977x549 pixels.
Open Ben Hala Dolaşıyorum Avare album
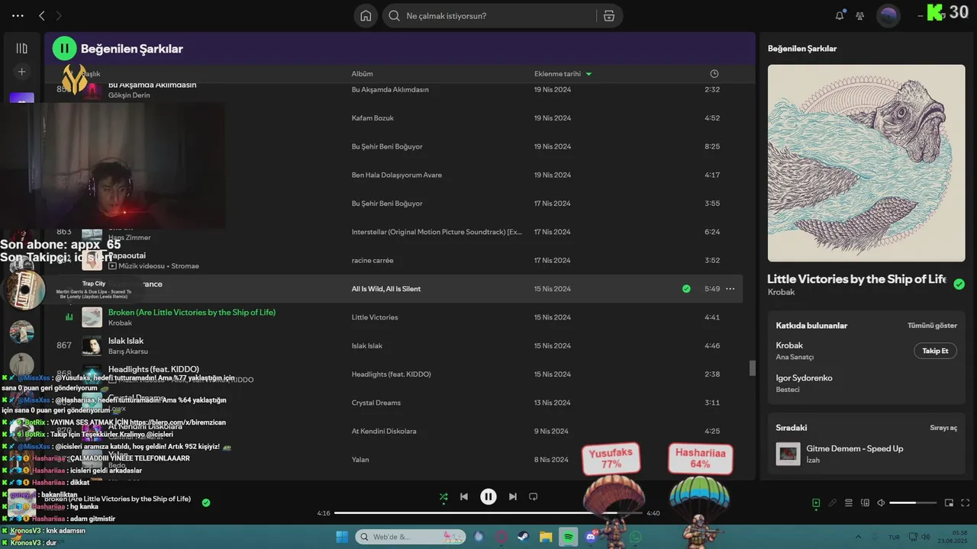pos(396,175)
